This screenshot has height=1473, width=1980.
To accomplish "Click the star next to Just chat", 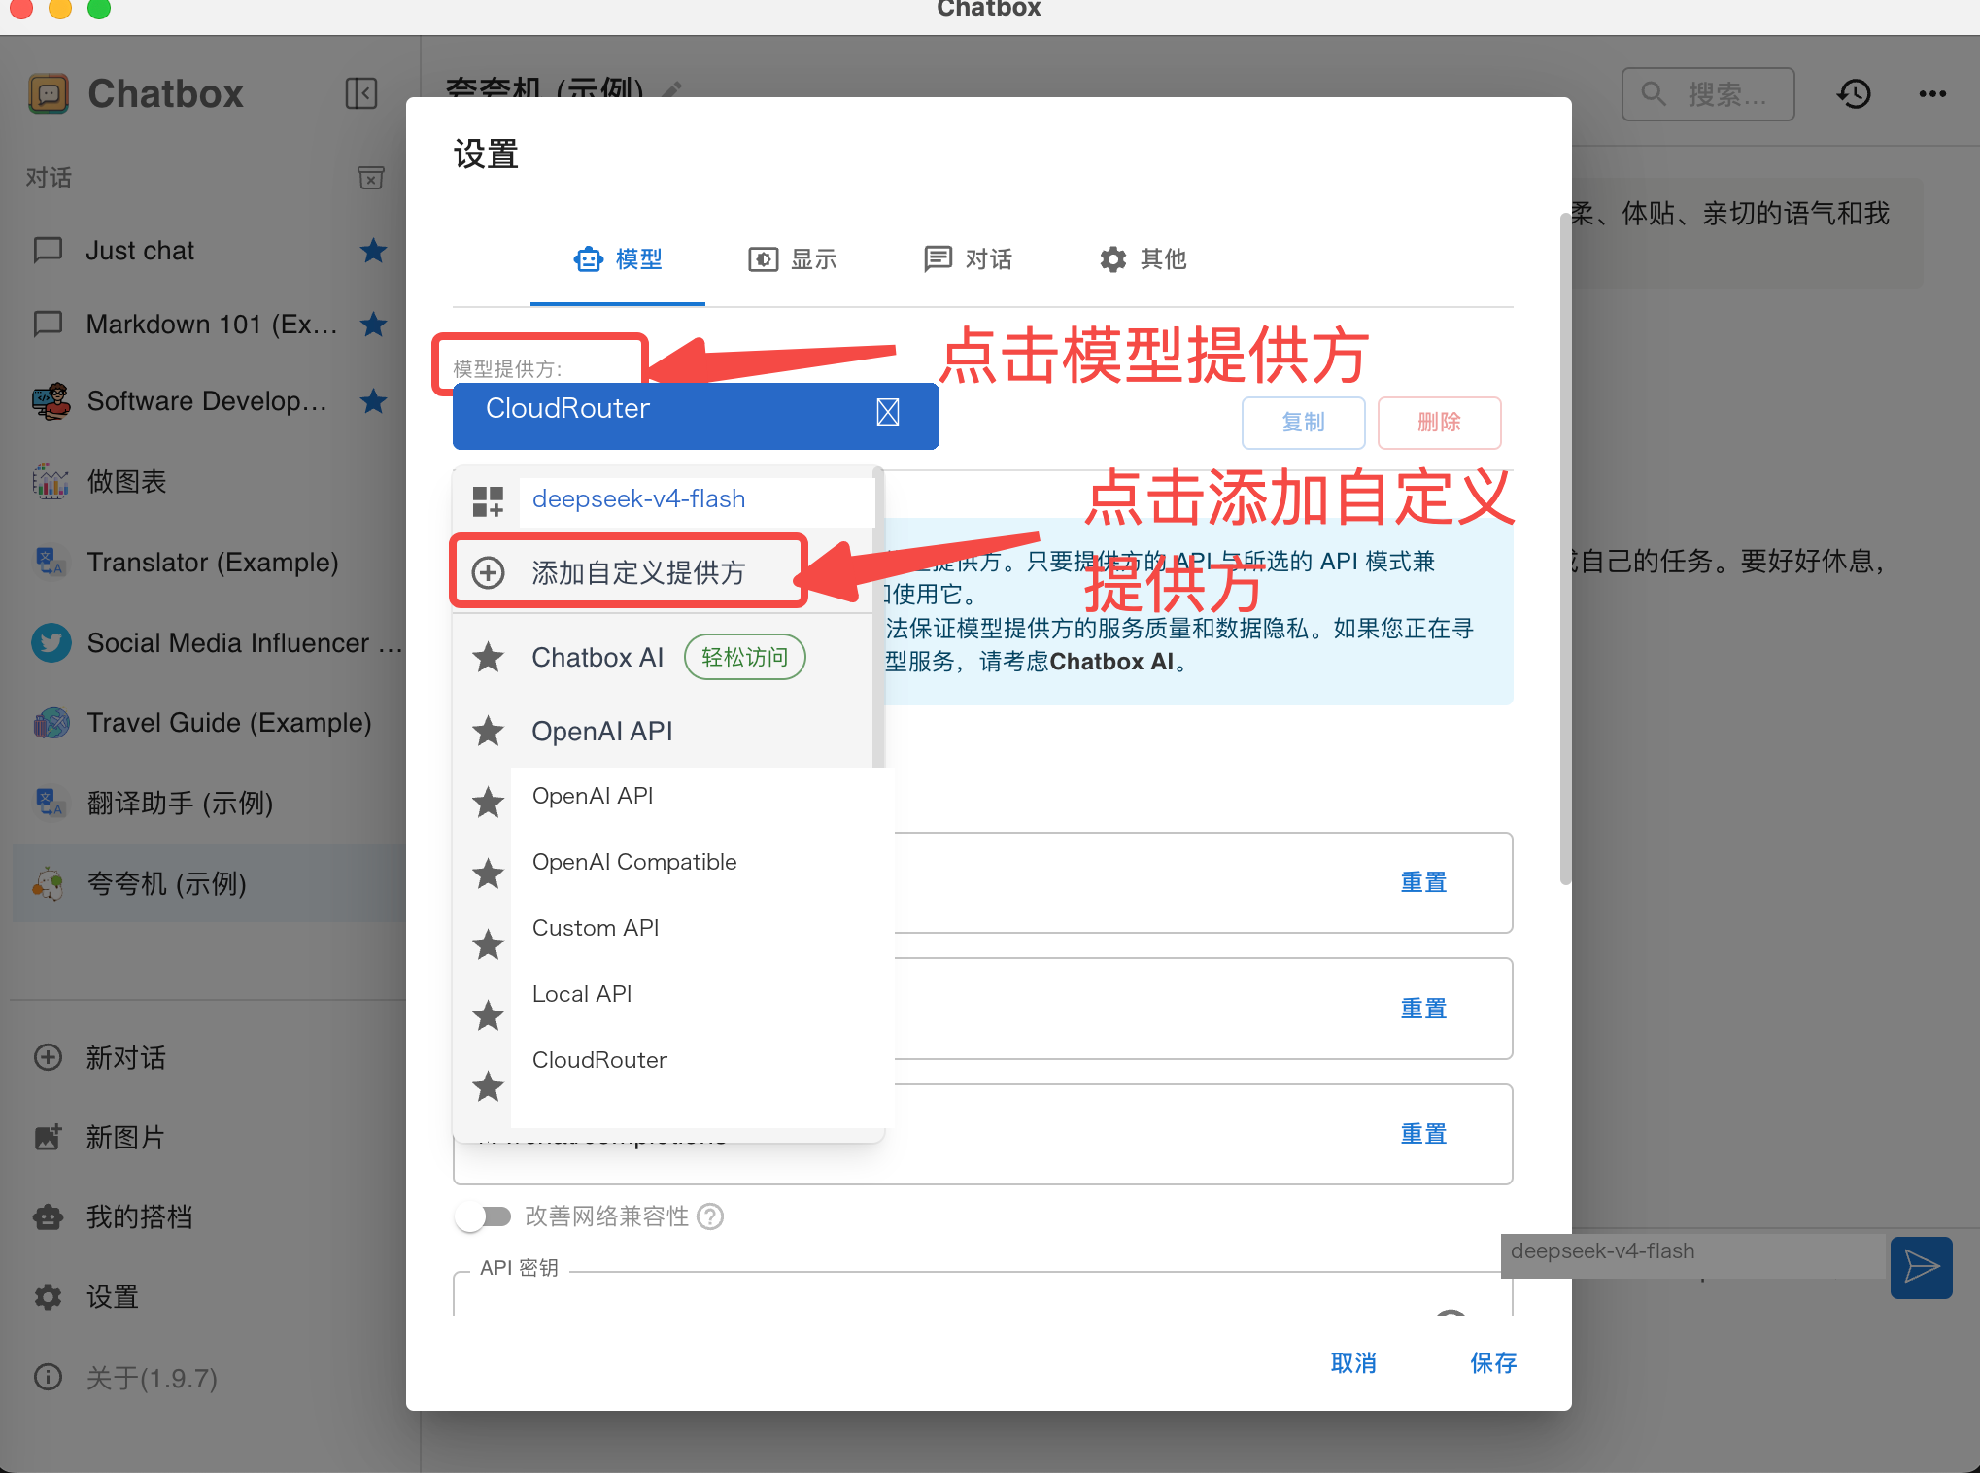I will tap(373, 251).
